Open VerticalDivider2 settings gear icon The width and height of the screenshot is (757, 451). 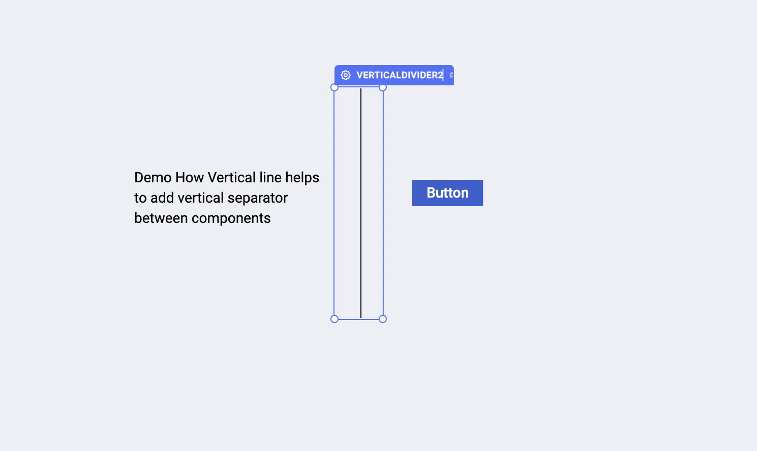click(x=346, y=75)
